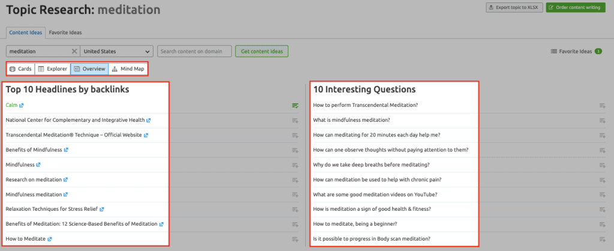
Task: Switch to Mind Map view
Action: point(128,69)
